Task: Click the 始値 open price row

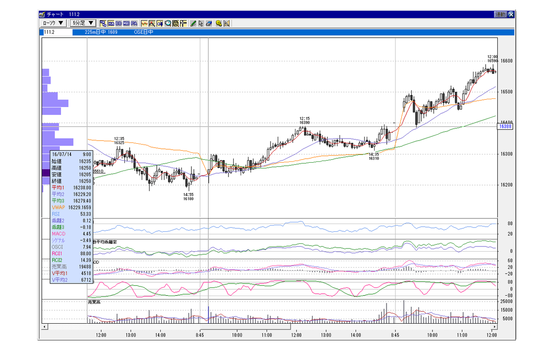Action: 71,161
